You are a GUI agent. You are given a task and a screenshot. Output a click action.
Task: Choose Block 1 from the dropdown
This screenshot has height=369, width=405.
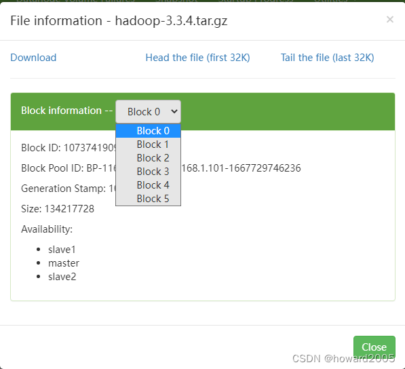click(x=148, y=144)
